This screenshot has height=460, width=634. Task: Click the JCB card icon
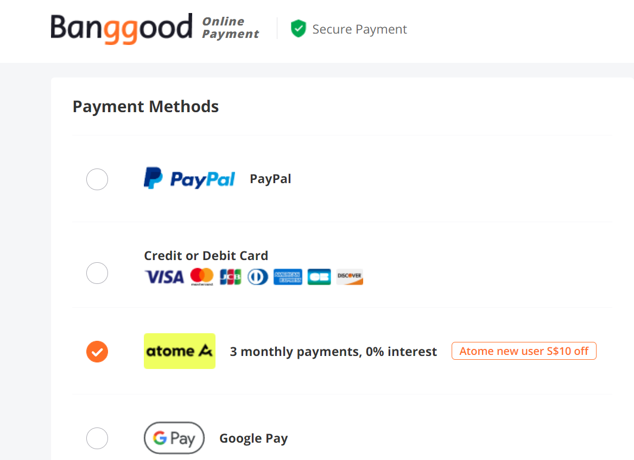(230, 277)
